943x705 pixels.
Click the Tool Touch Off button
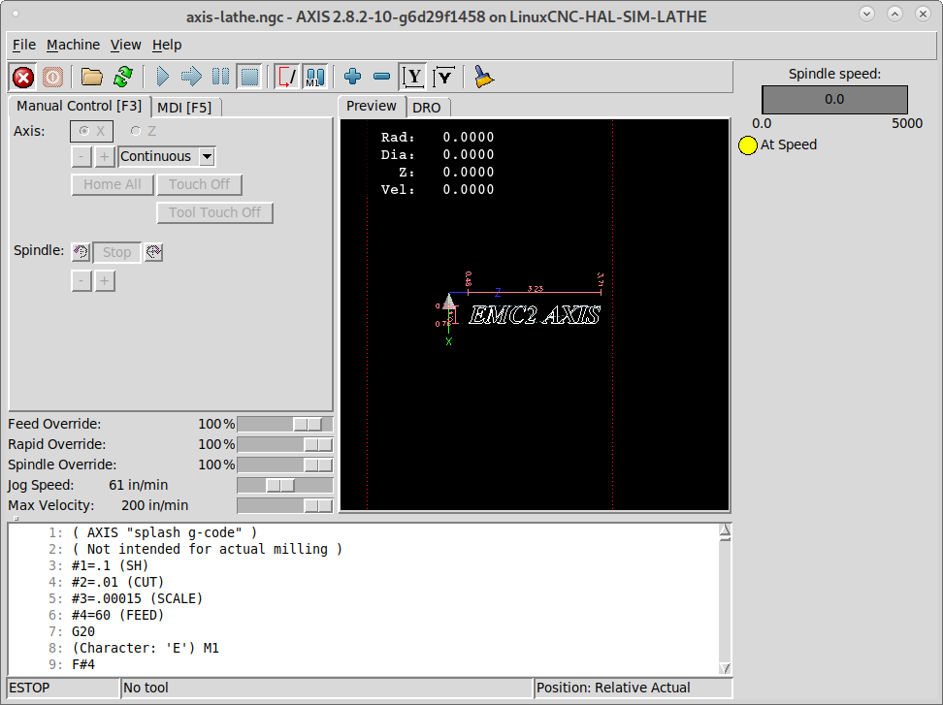coord(214,212)
